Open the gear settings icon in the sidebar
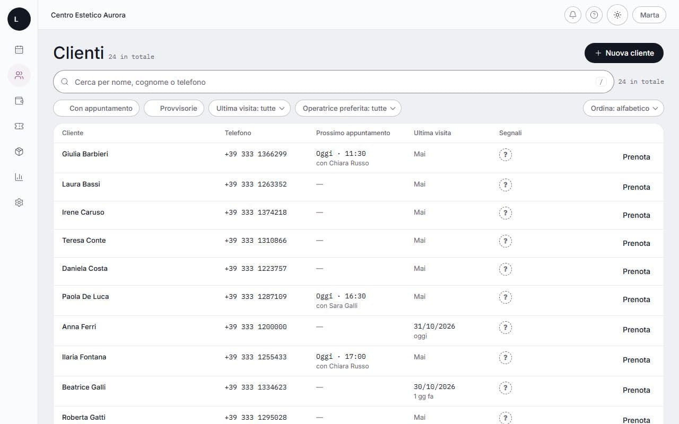679x424 pixels. (x=19, y=202)
